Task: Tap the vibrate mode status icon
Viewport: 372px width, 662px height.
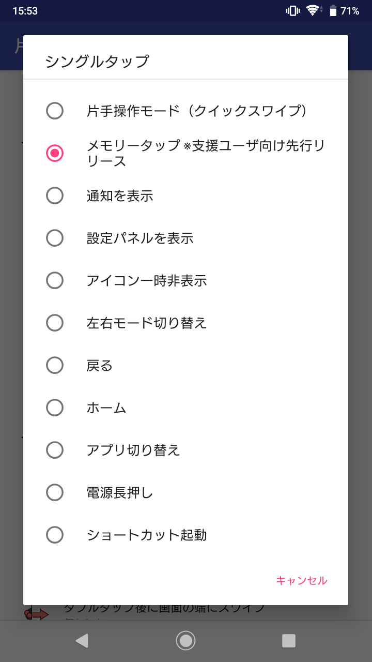Action: [x=293, y=10]
